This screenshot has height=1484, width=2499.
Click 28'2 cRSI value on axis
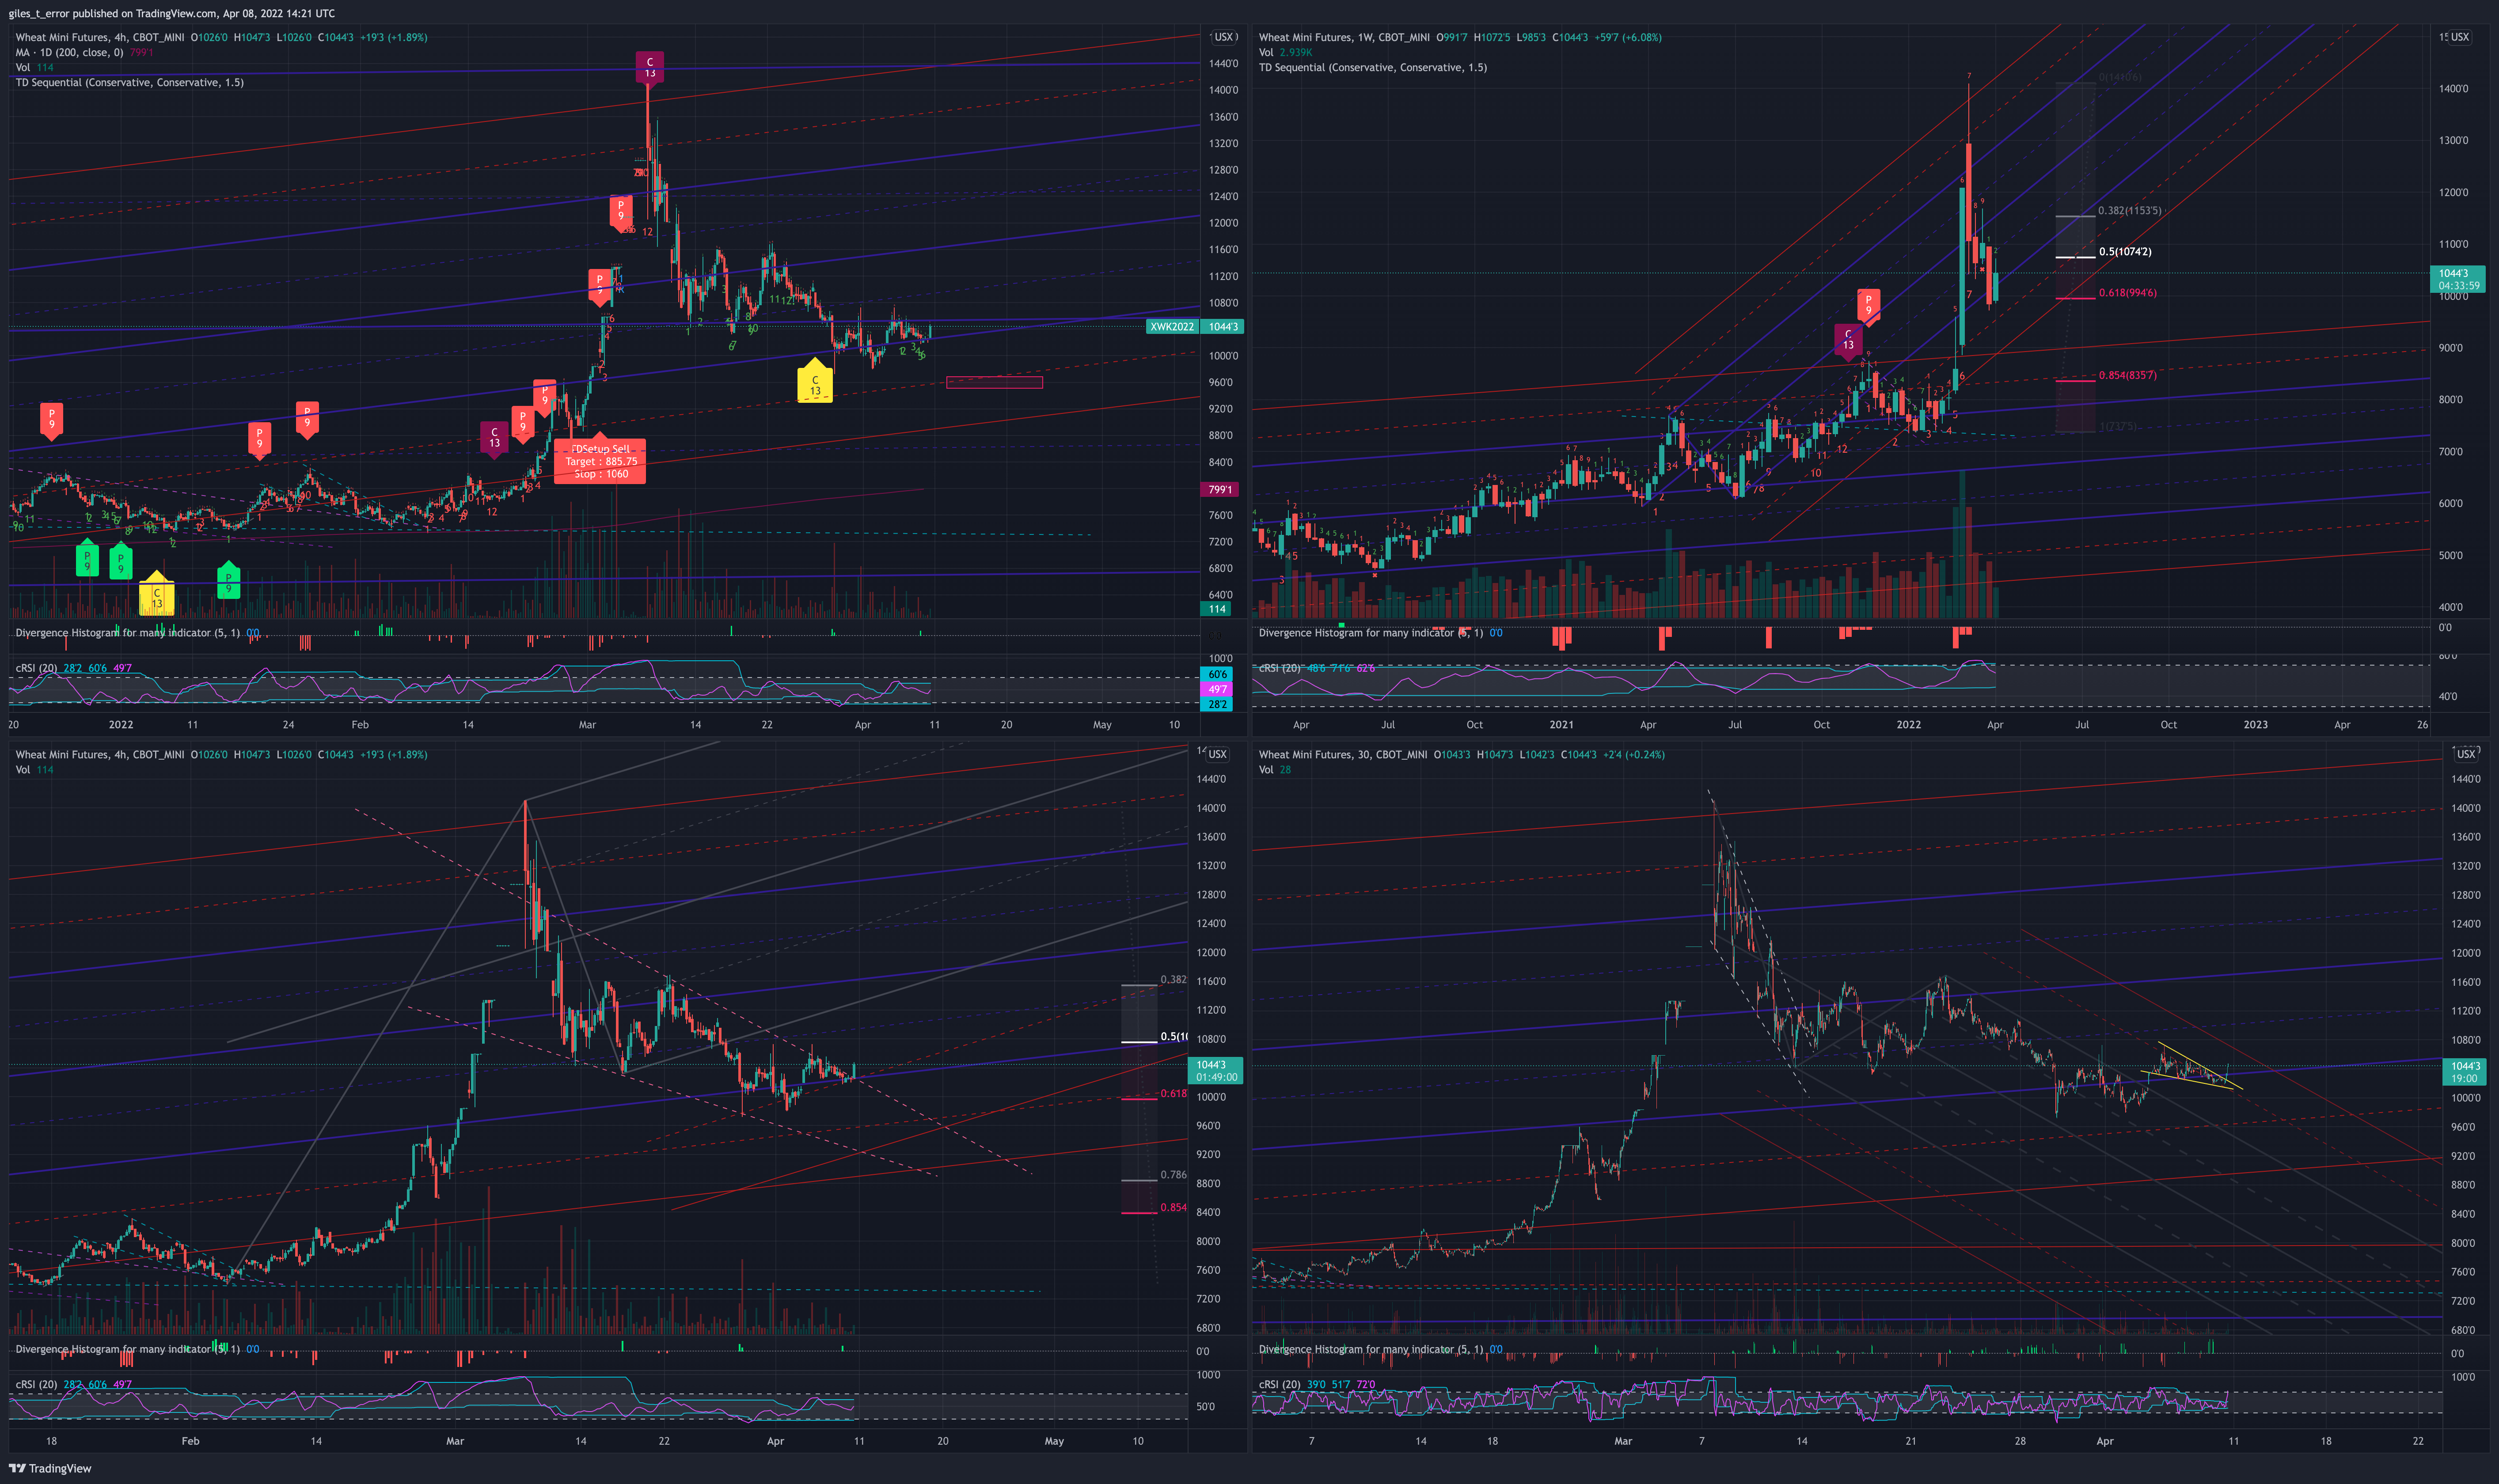tap(1216, 704)
